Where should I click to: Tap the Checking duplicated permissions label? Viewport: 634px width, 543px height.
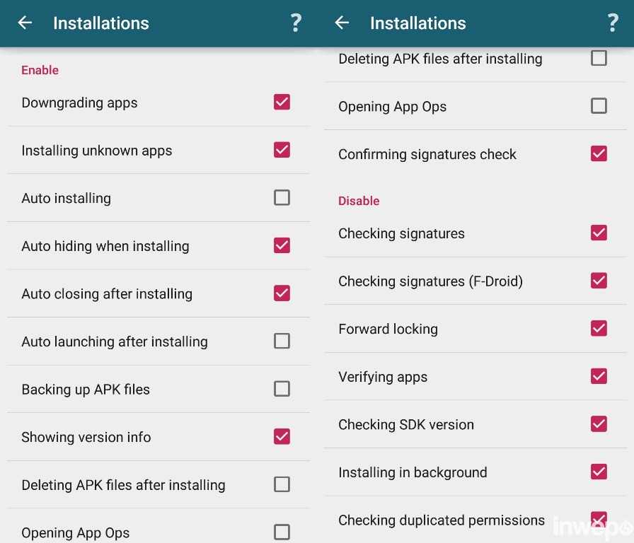click(x=442, y=520)
